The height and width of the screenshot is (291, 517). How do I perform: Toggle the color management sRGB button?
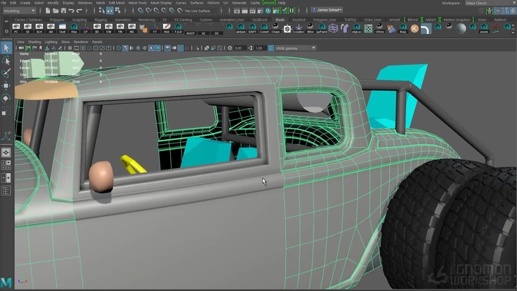270,48
